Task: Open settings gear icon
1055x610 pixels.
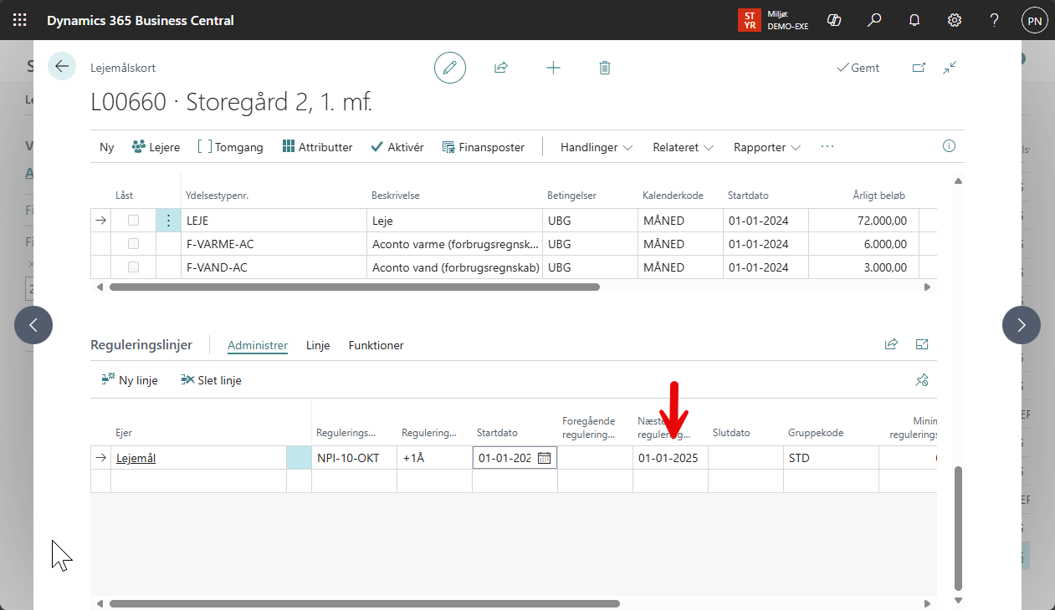Action: click(x=955, y=20)
